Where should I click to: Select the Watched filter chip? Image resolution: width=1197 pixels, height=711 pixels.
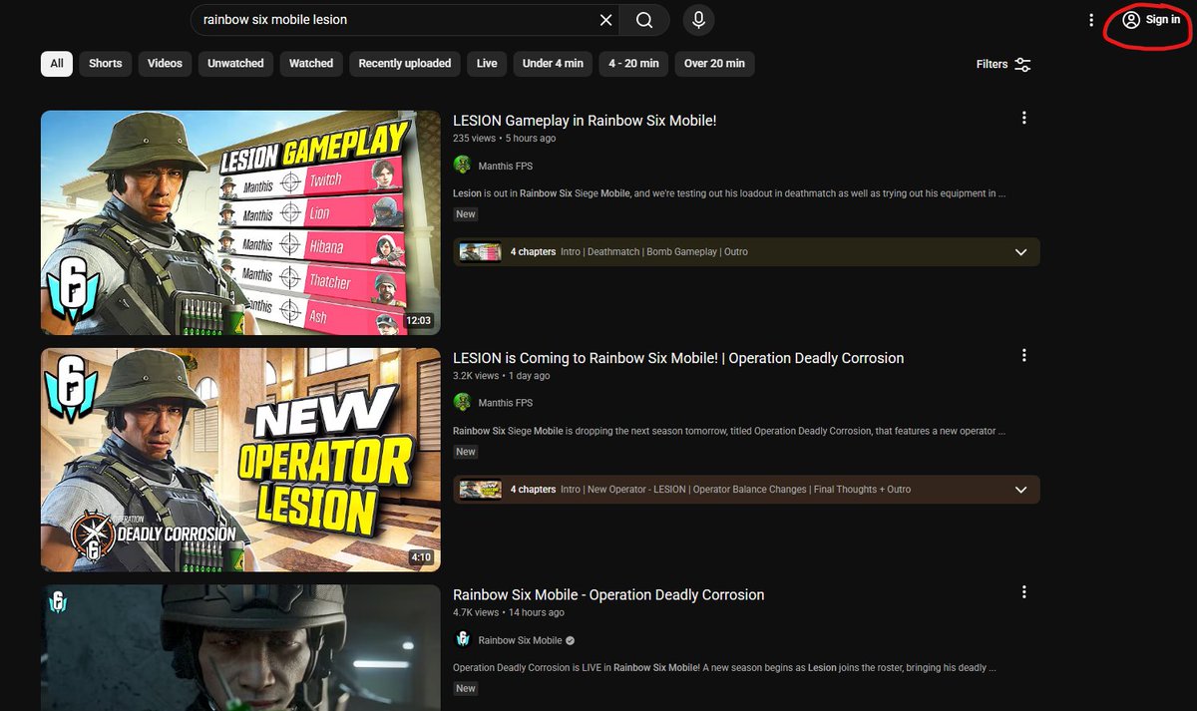tap(311, 64)
